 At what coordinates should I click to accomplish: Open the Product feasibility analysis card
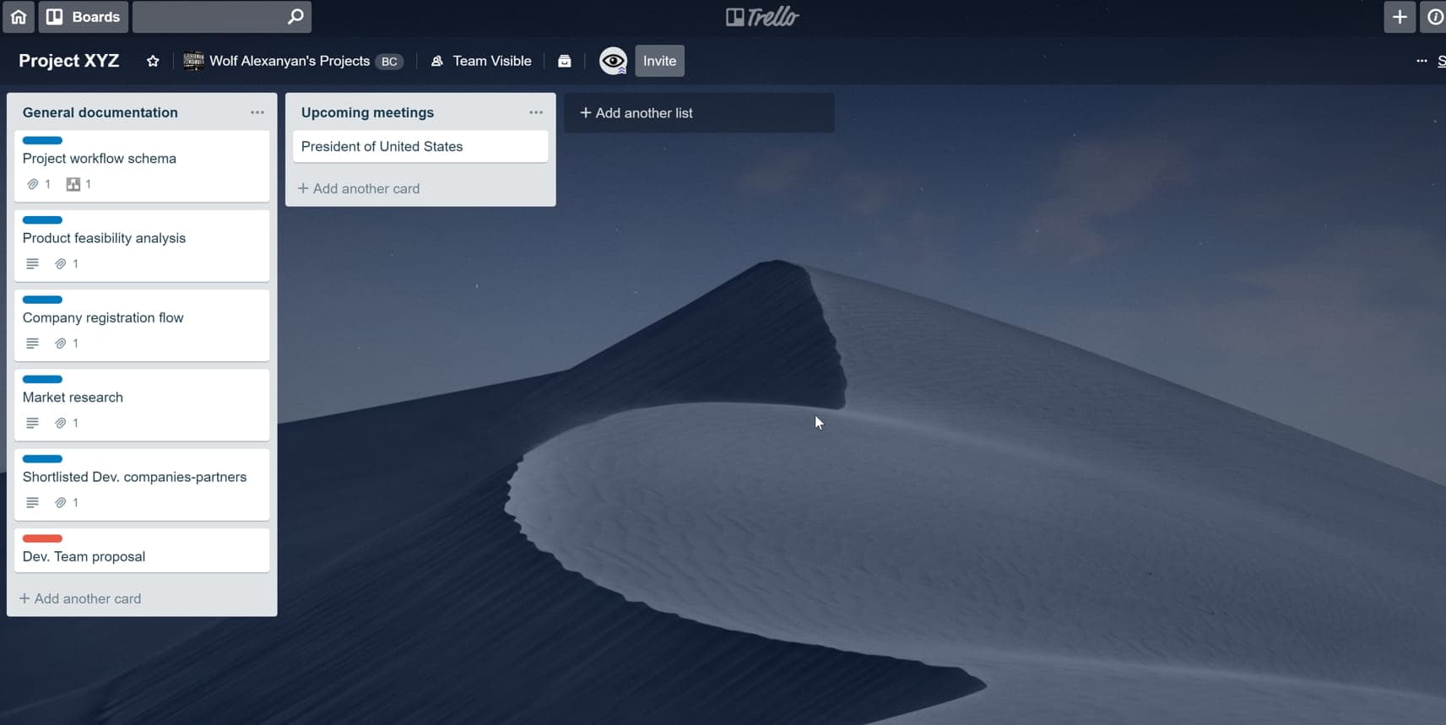142,246
